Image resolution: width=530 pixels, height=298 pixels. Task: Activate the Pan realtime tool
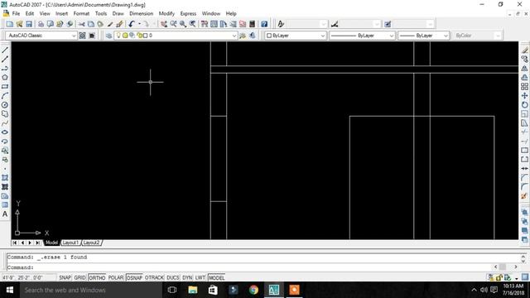click(x=164, y=24)
